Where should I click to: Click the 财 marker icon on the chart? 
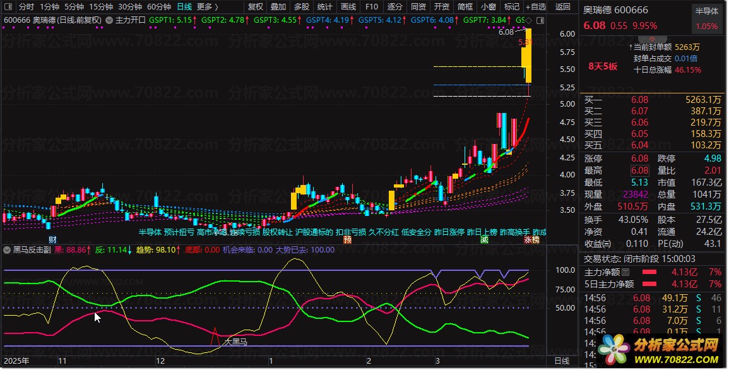[52, 240]
